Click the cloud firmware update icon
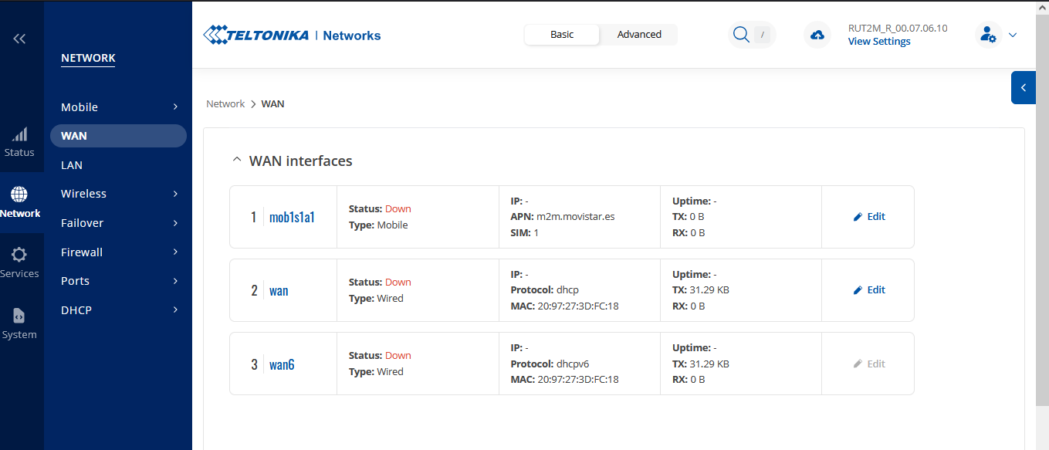This screenshot has width=1049, height=450. tap(817, 35)
